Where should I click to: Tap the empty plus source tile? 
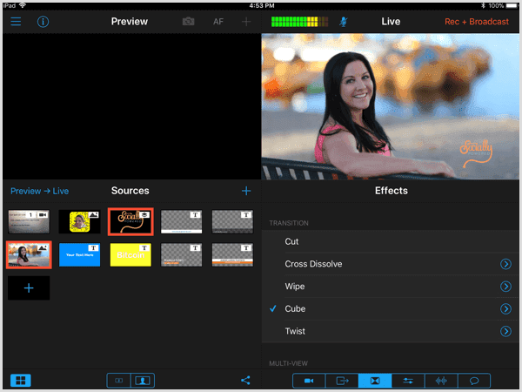[x=29, y=288]
